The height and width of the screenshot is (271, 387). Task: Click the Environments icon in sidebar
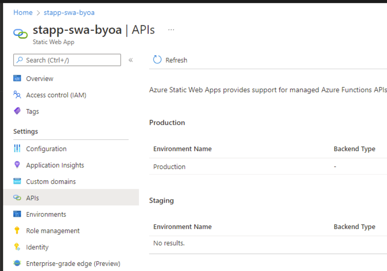tap(17, 214)
